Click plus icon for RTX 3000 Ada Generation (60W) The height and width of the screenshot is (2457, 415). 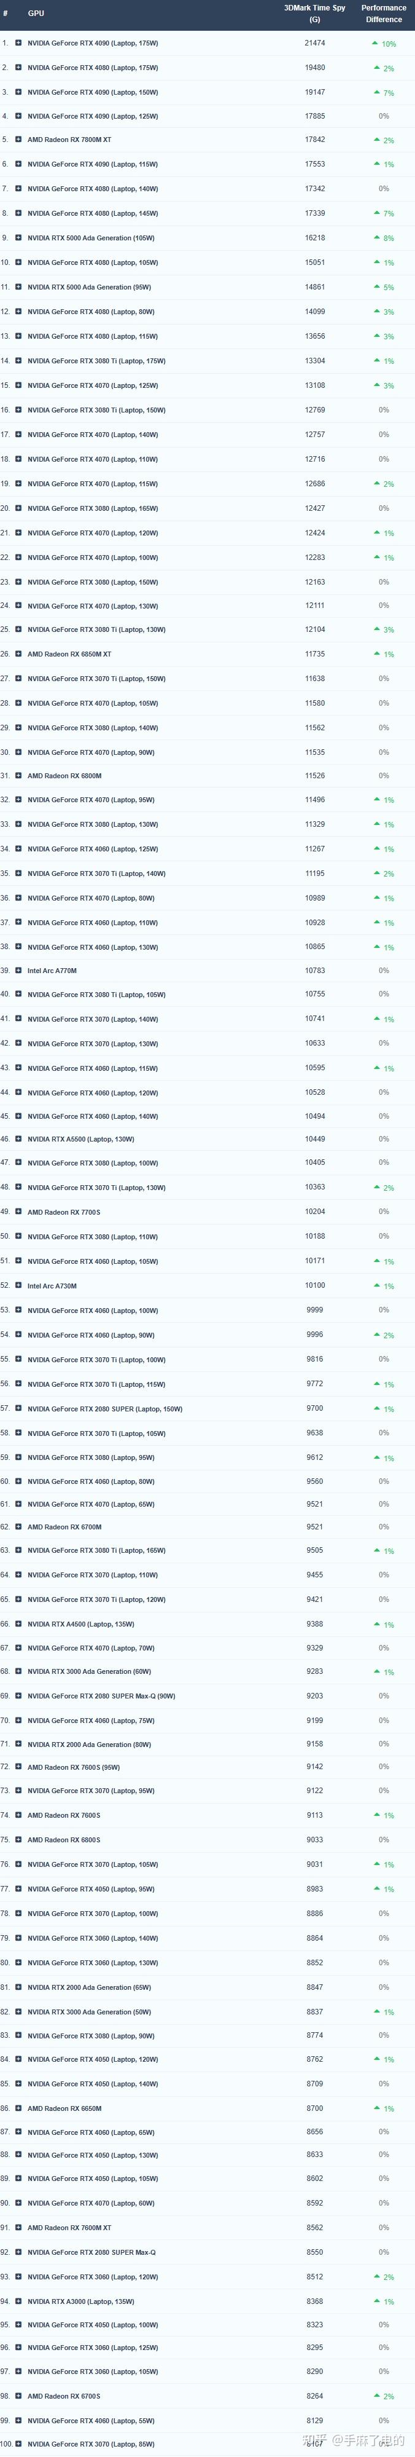tap(18, 1671)
